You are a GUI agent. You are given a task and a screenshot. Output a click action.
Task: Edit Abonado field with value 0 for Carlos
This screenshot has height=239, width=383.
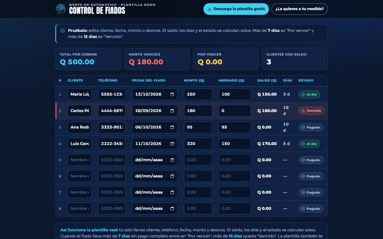[x=235, y=111]
